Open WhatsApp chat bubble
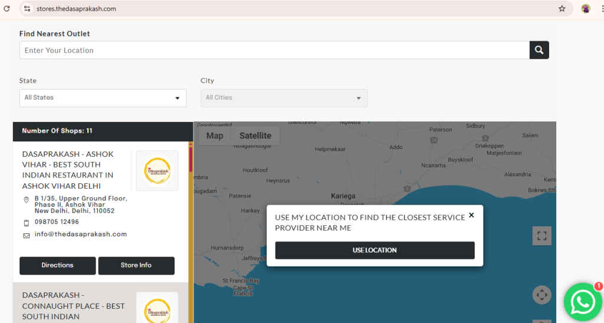604x323 pixels. (x=582, y=302)
